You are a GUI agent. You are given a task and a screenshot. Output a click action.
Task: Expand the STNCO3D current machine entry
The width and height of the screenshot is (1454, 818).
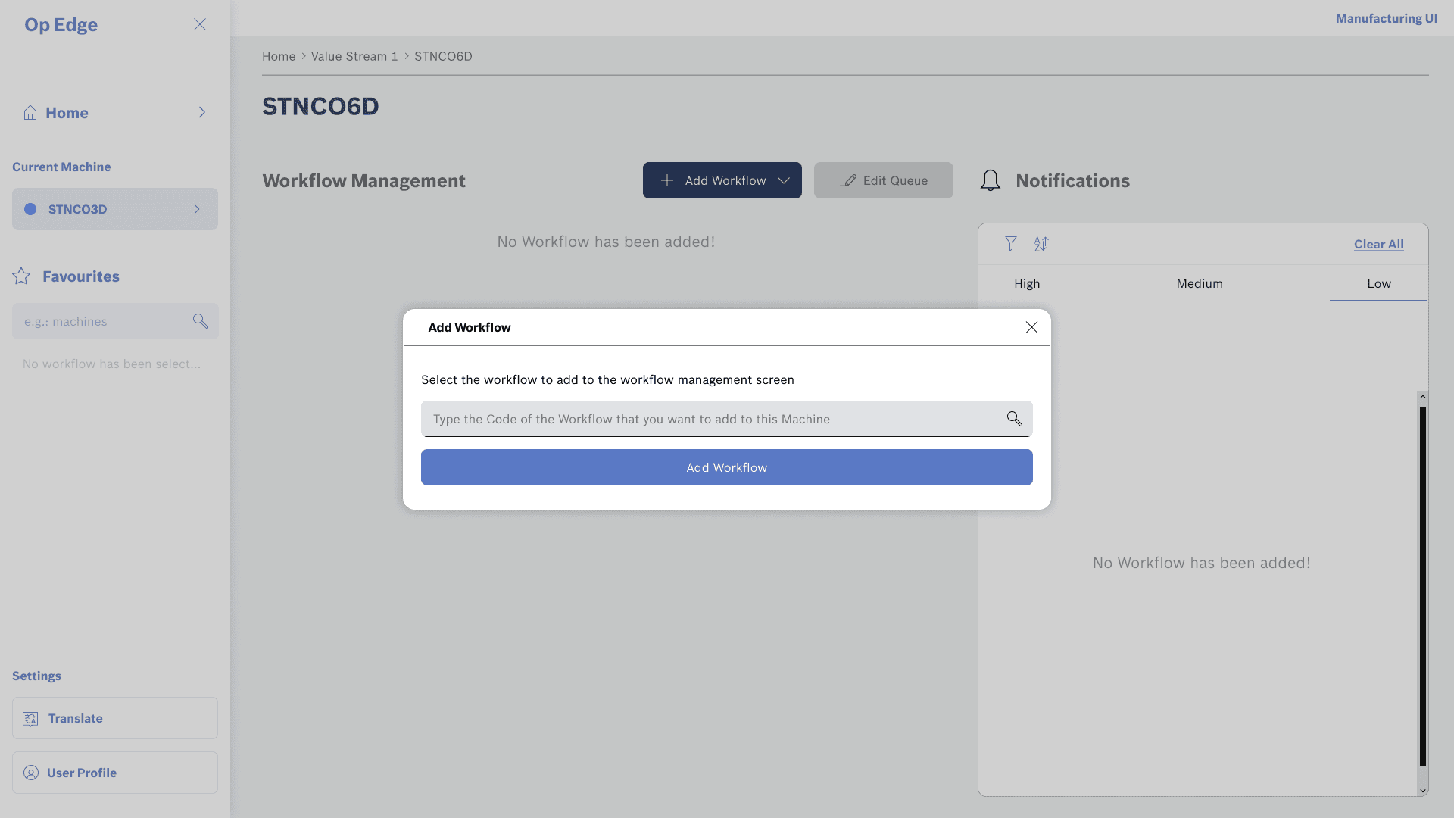tap(197, 209)
